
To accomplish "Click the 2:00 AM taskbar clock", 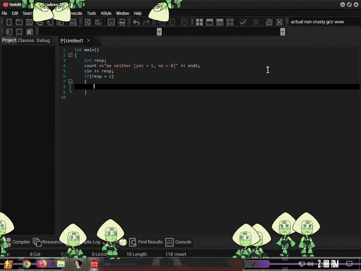I will click(x=328, y=264).
